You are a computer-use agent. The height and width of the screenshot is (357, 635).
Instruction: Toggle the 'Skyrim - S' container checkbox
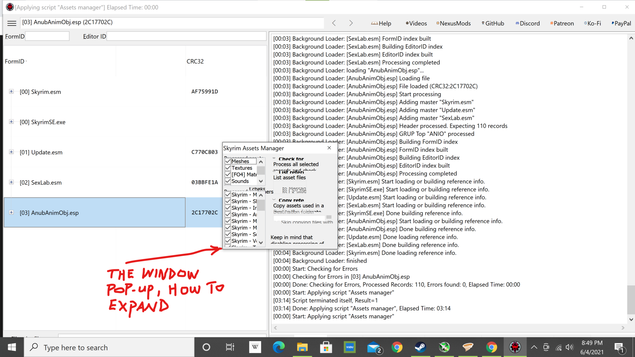point(228,234)
